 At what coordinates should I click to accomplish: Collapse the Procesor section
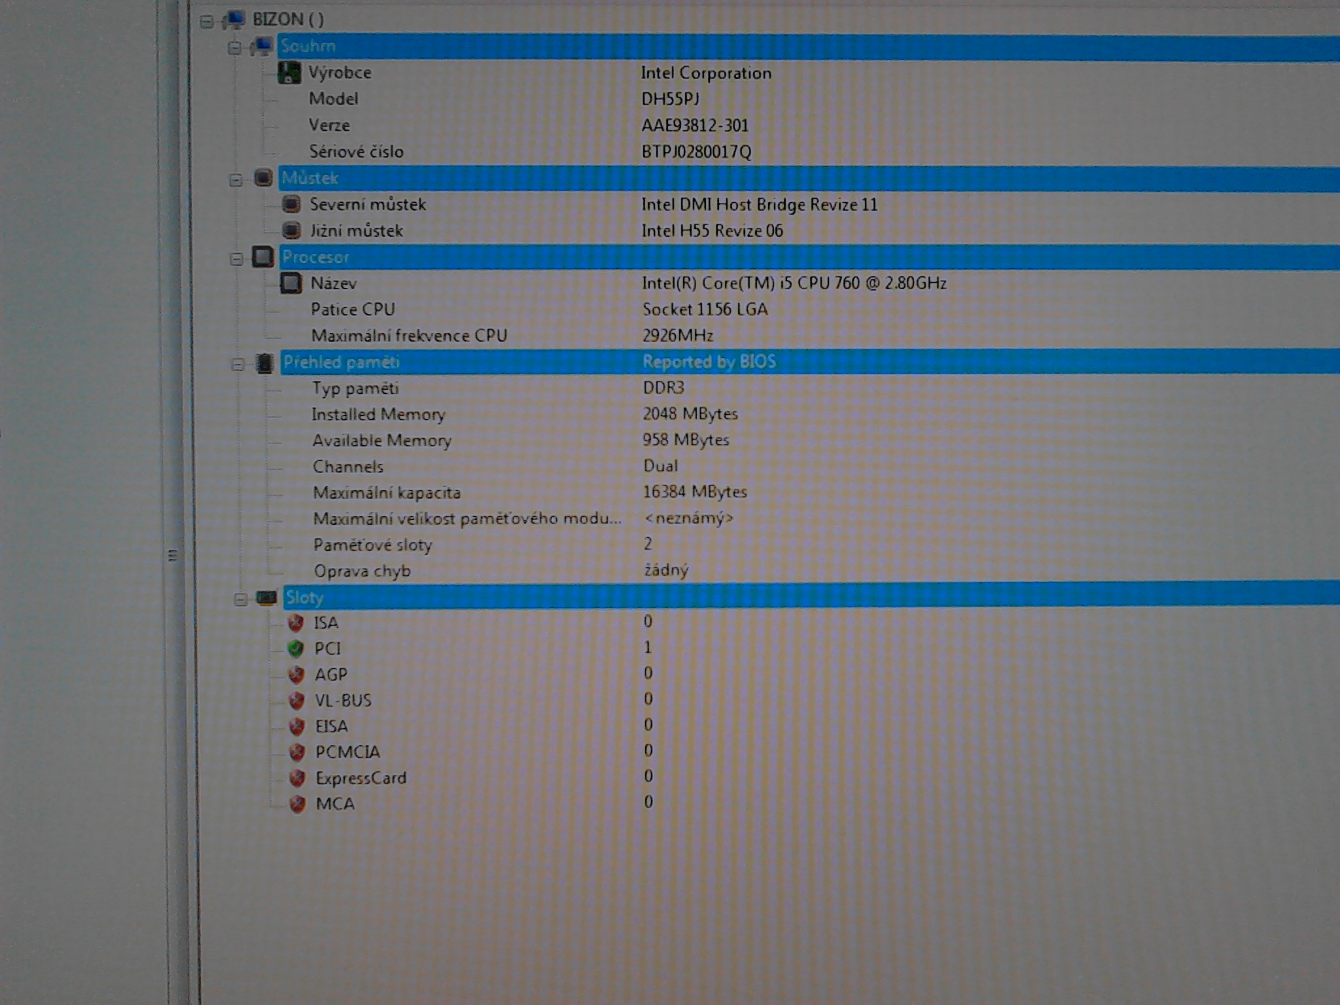click(x=237, y=259)
